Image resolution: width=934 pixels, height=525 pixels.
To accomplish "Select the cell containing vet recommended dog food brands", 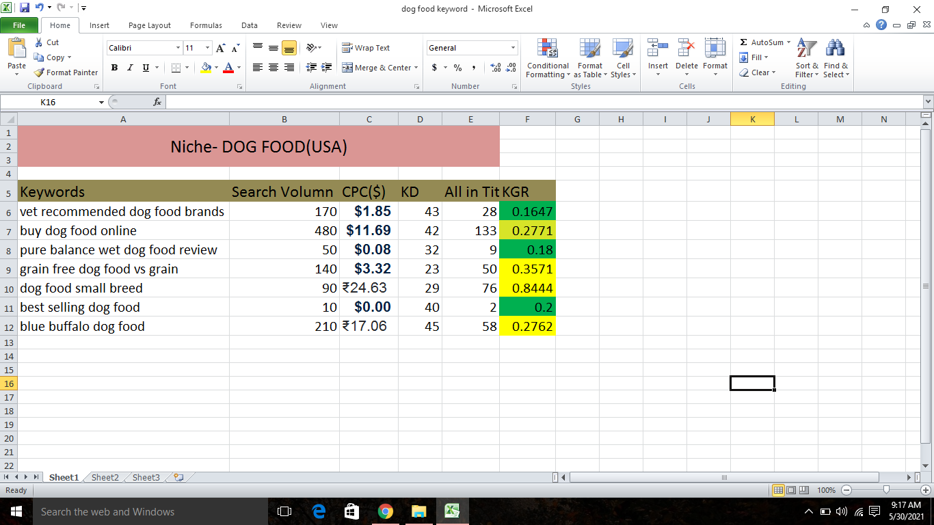I will [122, 211].
